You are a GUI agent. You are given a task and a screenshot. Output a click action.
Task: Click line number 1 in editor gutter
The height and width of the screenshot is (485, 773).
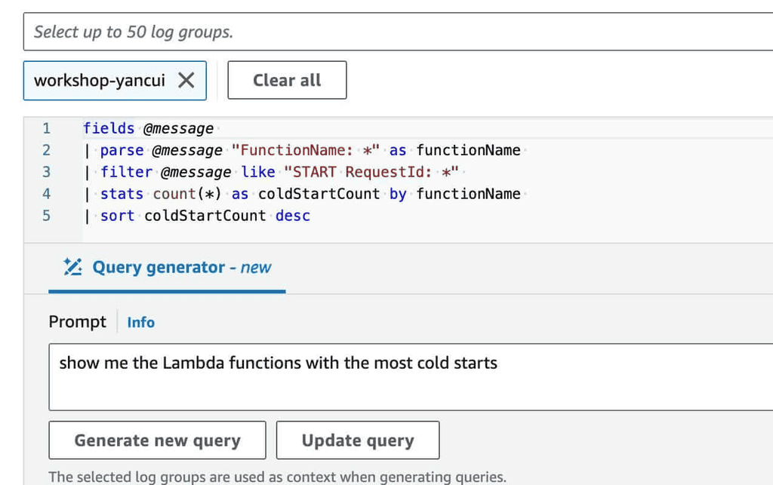tap(46, 128)
